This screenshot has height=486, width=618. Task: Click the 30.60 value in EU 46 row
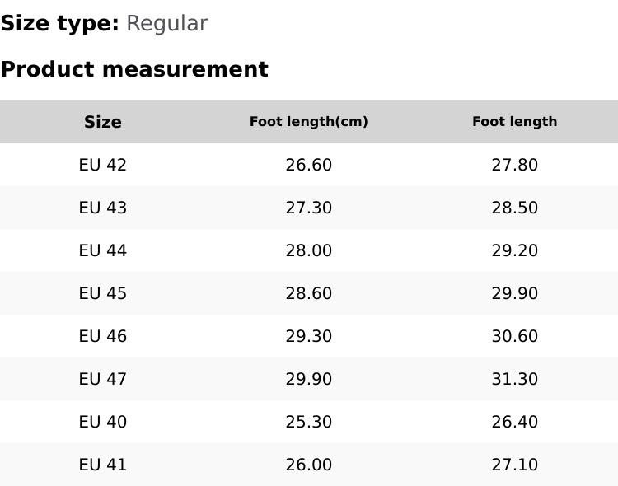515,336
